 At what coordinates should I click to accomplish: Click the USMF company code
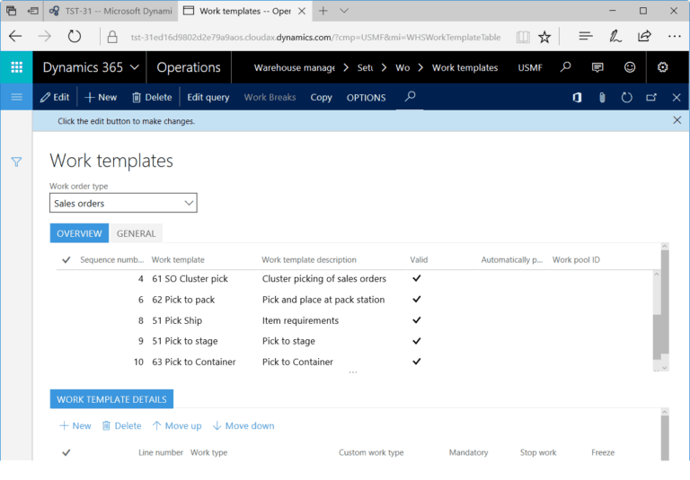point(530,67)
